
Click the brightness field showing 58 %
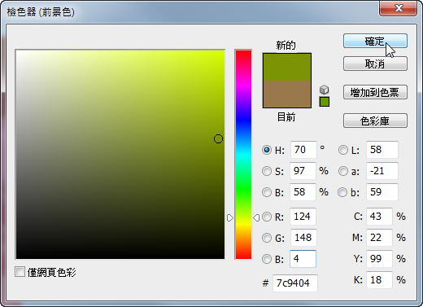coord(303,192)
